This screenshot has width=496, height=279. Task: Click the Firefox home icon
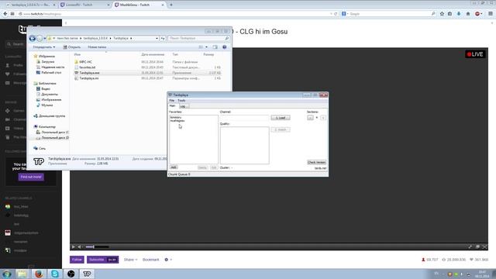(468, 14)
